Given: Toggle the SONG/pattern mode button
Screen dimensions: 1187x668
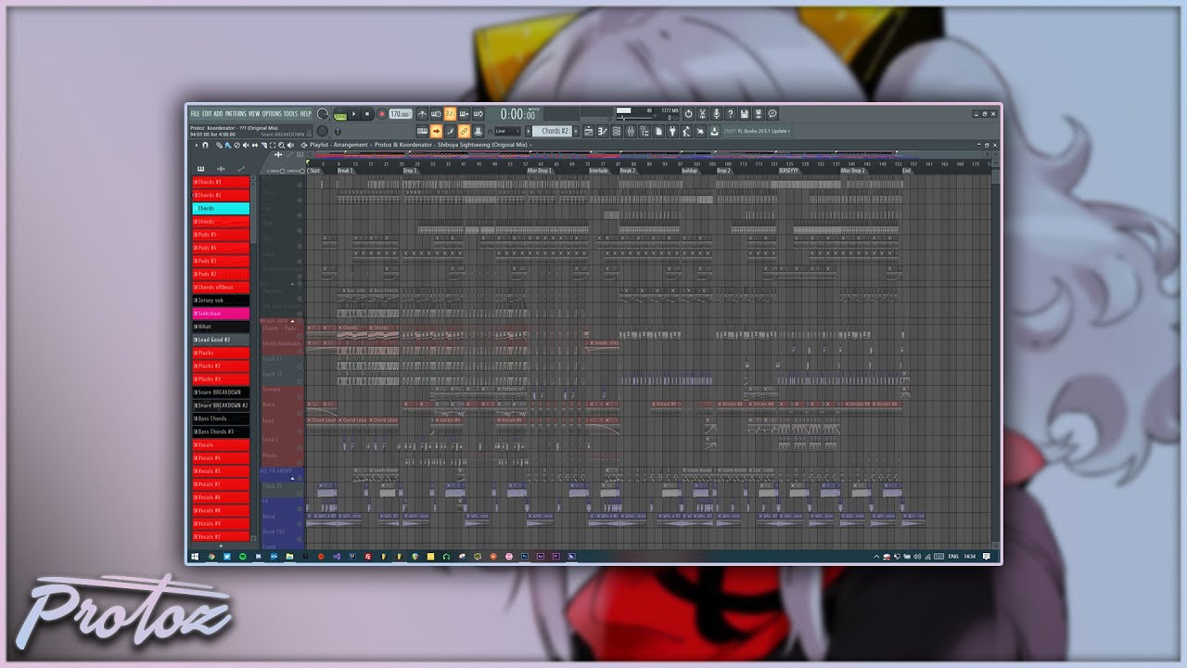Looking at the screenshot, I should pos(340,116).
